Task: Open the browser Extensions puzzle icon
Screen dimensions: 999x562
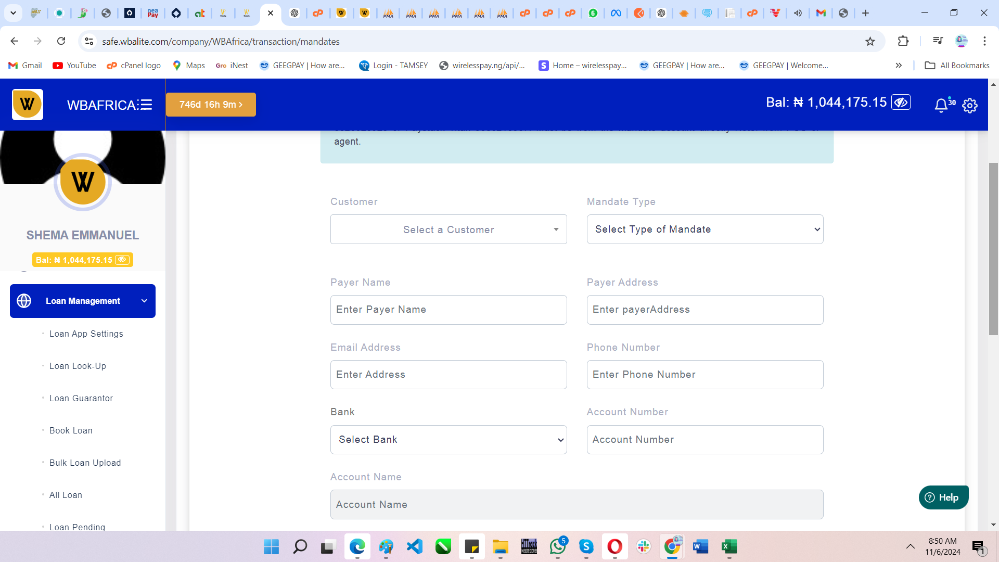Action: [903, 41]
